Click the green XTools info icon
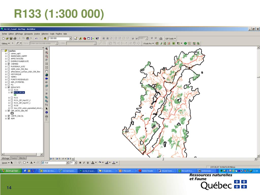260x195 pixels. 185,43
